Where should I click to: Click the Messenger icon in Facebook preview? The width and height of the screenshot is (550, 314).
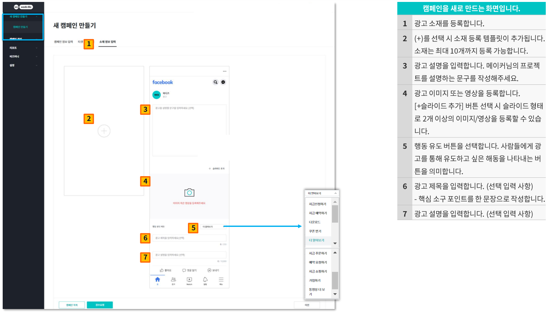tap(223, 82)
